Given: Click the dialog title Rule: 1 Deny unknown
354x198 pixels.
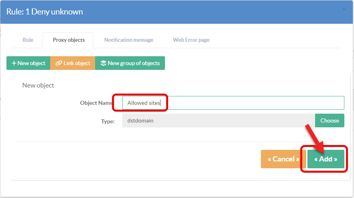Looking at the screenshot, I should (45, 12).
